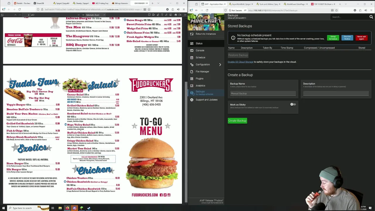Switch to WorldGuard ExtraFlags tab
The width and height of the screenshot is (375, 211).
[x=296, y=4]
